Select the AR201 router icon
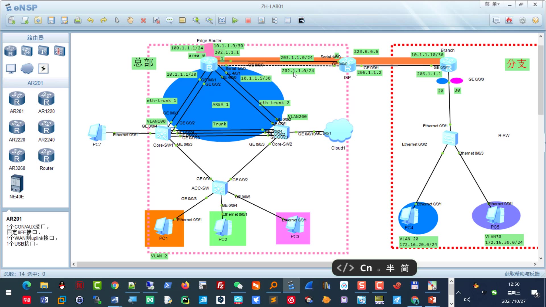546x307 pixels. pos(17,99)
